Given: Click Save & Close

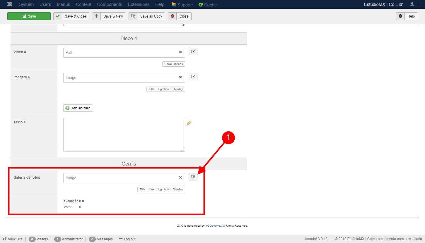Looking at the screenshot, I should [71, 16].
